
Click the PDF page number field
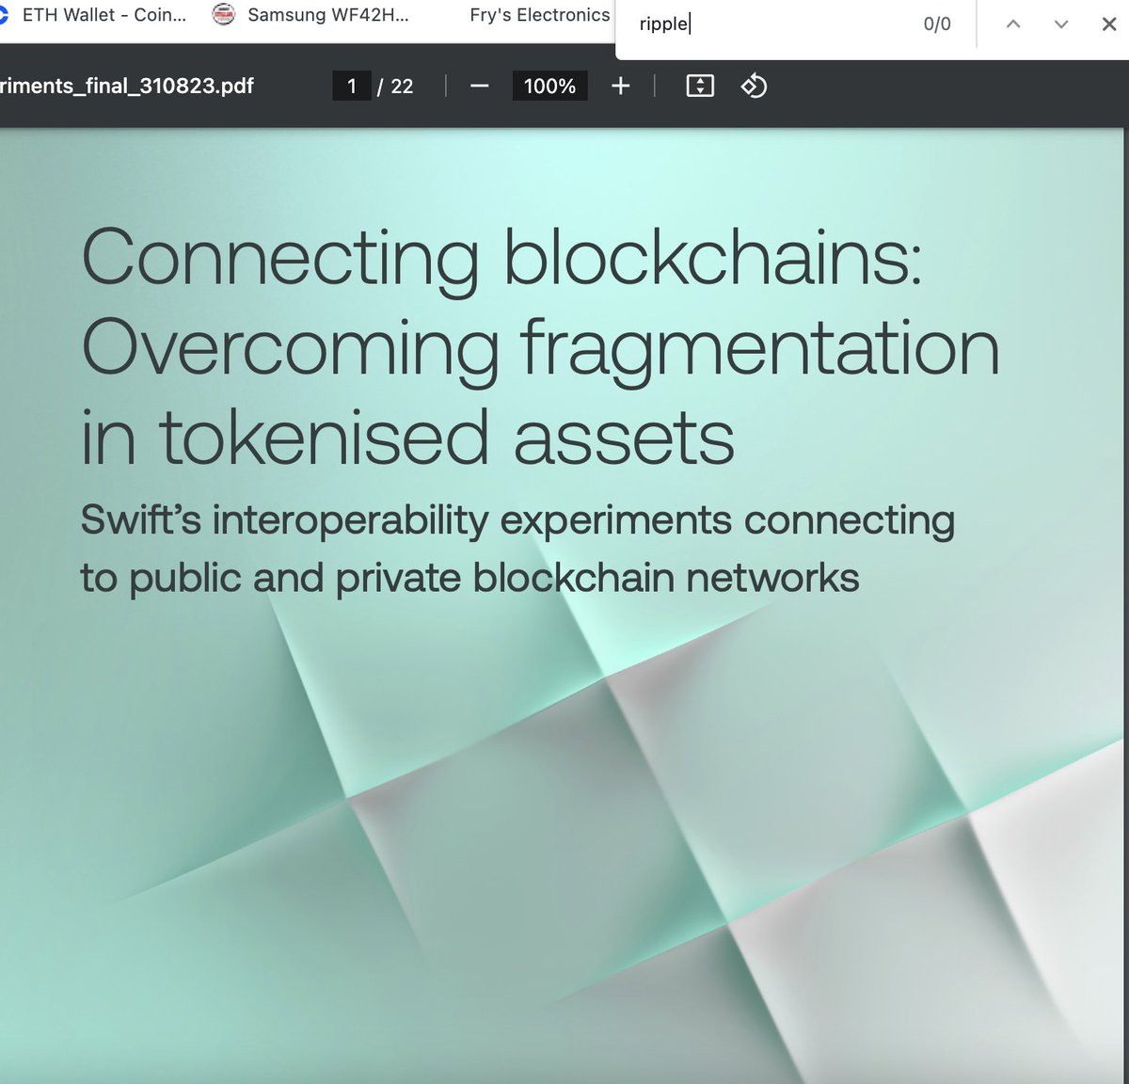click(352, 87)
